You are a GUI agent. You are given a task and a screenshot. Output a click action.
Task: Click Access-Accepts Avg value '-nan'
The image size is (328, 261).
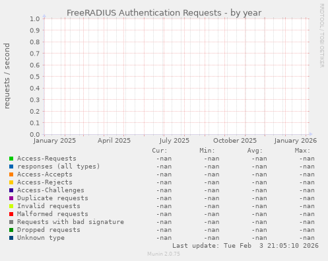coord(259,174)
